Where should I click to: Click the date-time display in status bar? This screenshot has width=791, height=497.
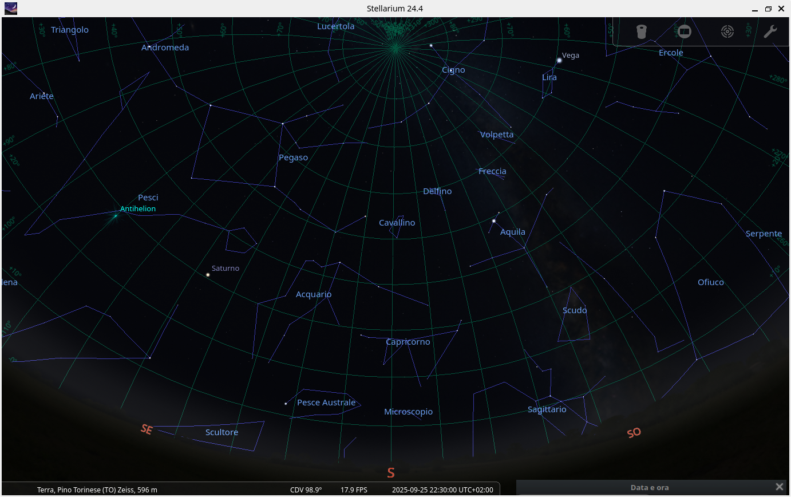point(442,490)
